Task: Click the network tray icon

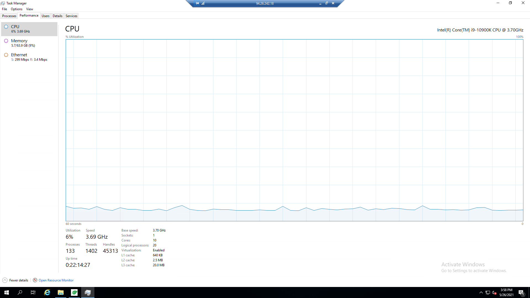Action: 488,292
